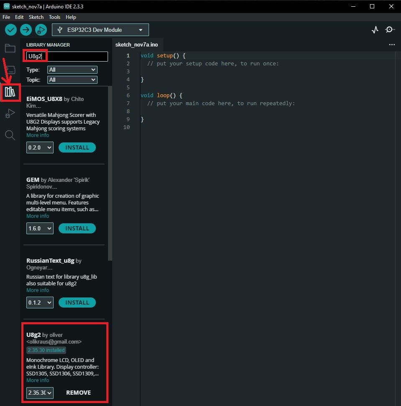The height and width of the screenshot is (406, 401).
Task: Open the Serial Plotter icon
Action: pos(375,30)
